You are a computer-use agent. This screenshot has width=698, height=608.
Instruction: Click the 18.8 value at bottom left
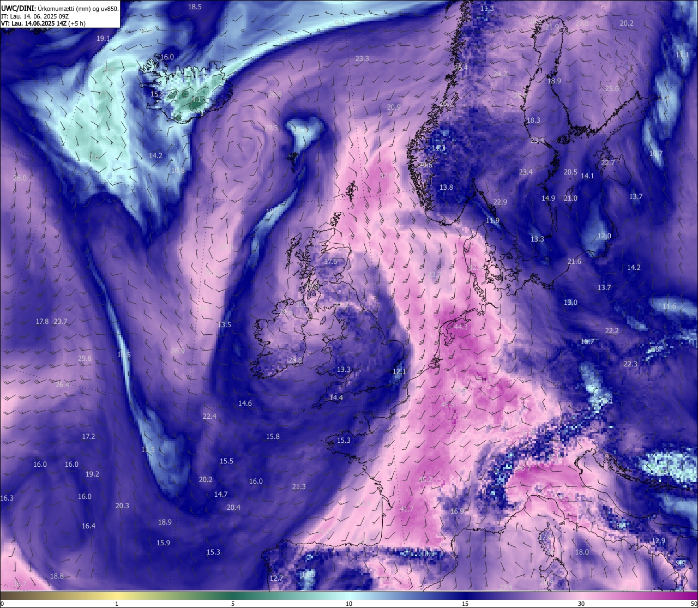(x=57, y=576)
